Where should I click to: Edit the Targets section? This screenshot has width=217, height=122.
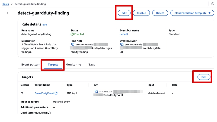pos(204,77)
